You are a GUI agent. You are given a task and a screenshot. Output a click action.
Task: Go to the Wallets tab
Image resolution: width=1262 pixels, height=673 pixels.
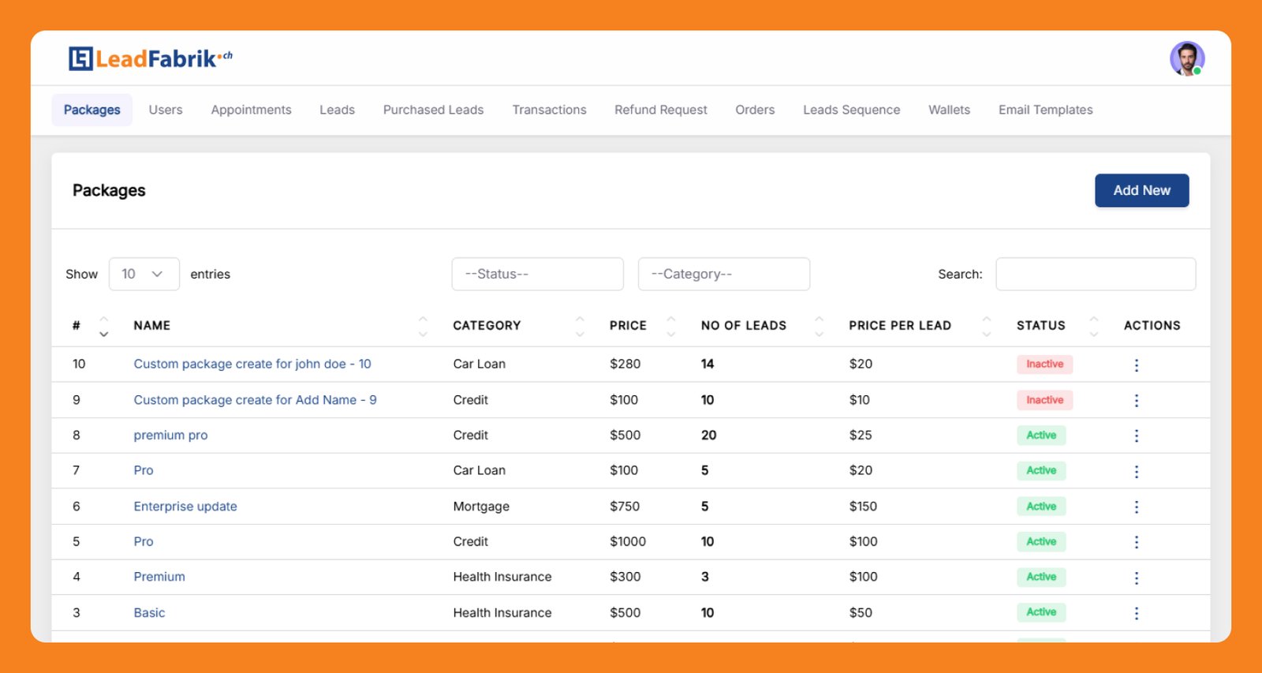(949, 110)
